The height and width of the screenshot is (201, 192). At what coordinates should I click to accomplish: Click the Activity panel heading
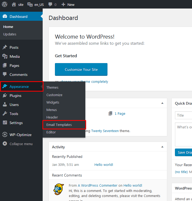point(58,147)
